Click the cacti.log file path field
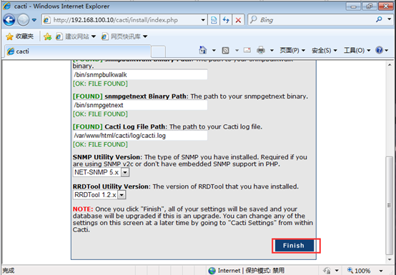 [140, 136]
